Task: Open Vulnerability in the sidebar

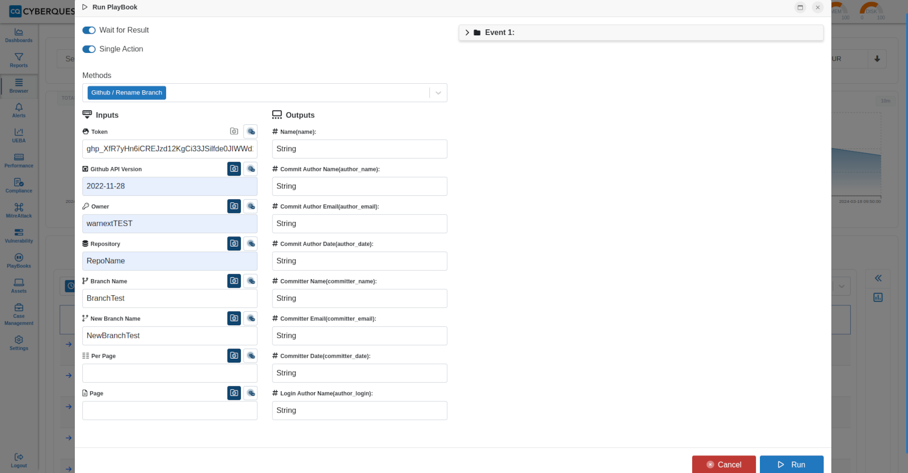Action: pos(19,236)
